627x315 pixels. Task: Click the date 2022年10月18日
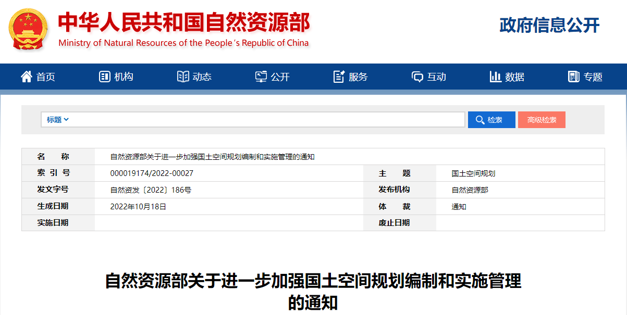pyautogui.click(x=138, y=207)
